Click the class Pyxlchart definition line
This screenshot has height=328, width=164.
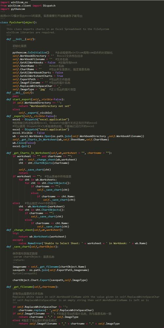[19, 22]
